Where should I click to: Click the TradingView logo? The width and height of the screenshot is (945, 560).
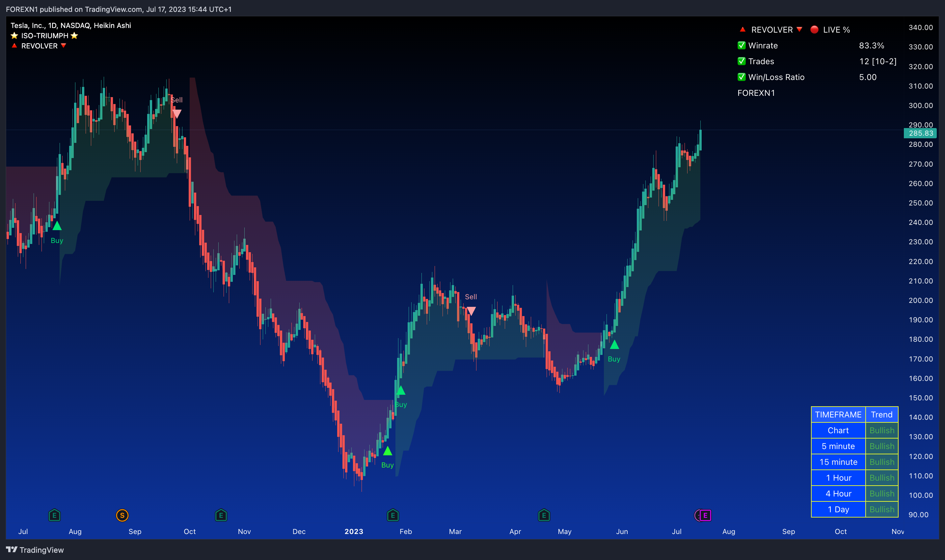[x=35, y=550]
